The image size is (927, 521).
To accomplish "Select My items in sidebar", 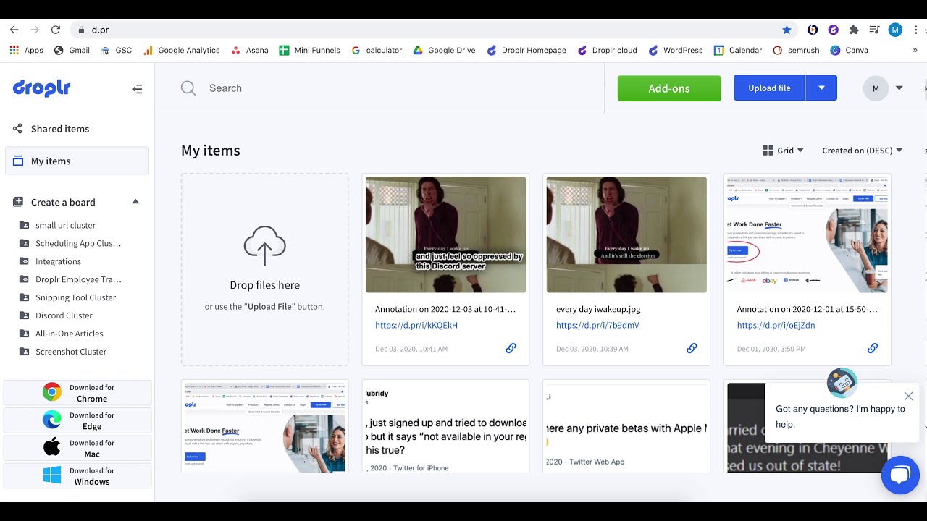I will point(77,161).
